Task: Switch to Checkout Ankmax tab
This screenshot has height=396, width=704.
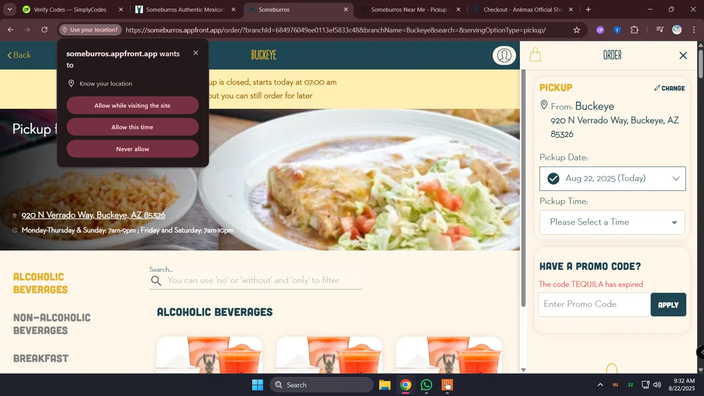Action: [x=522, y=9]
